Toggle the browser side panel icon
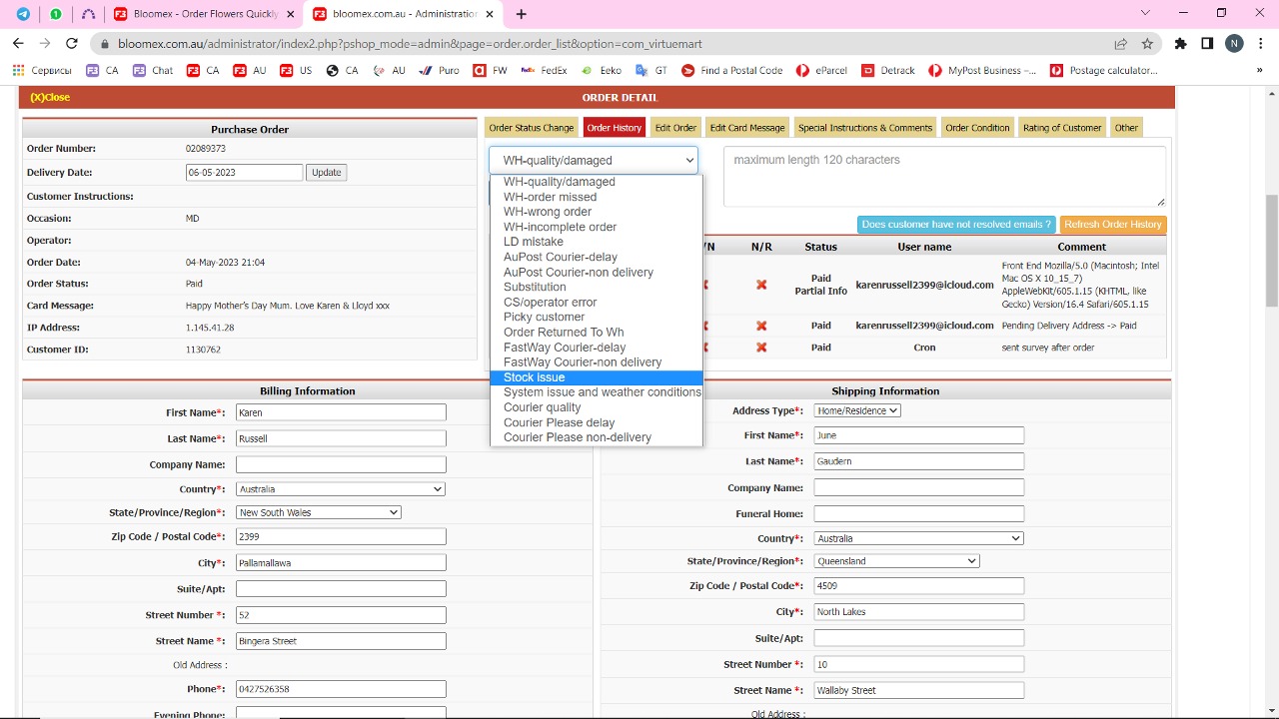The height and width of the screenshot is (719, 1279). [x=1207, y=44]
